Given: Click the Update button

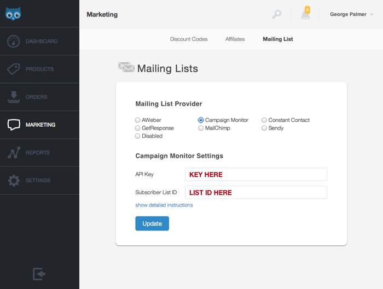Looking at the screenshot, I should pos(152,223).
